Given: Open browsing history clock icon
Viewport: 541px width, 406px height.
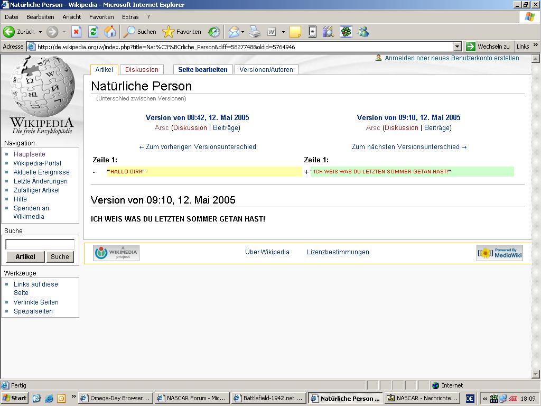Looking at the screenshot, I should 214,32.
